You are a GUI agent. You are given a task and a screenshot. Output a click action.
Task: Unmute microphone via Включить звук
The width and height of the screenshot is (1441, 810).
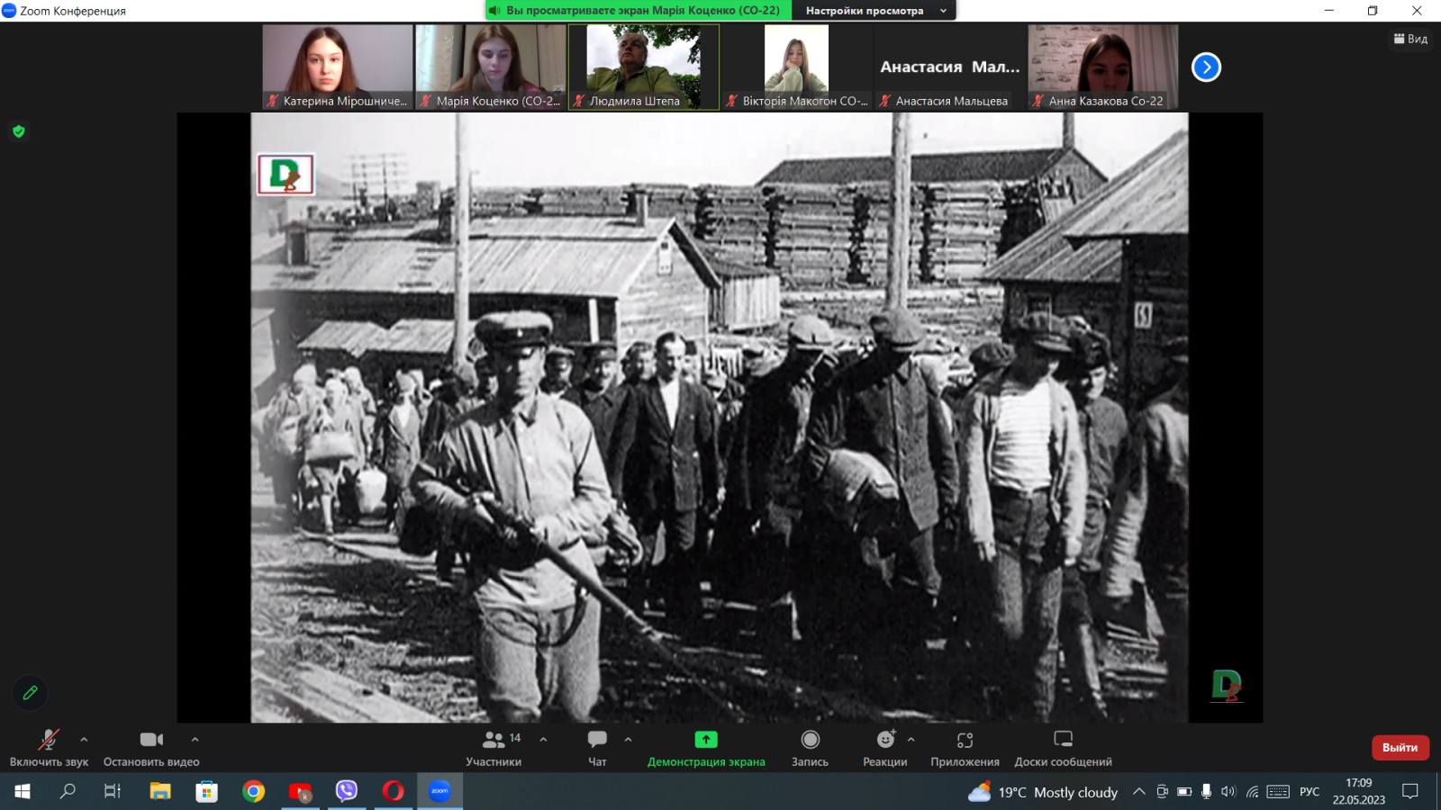pyautogui.click(x=49, y=747)
